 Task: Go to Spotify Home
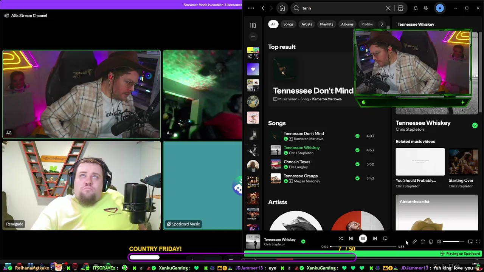coord(282,8)
